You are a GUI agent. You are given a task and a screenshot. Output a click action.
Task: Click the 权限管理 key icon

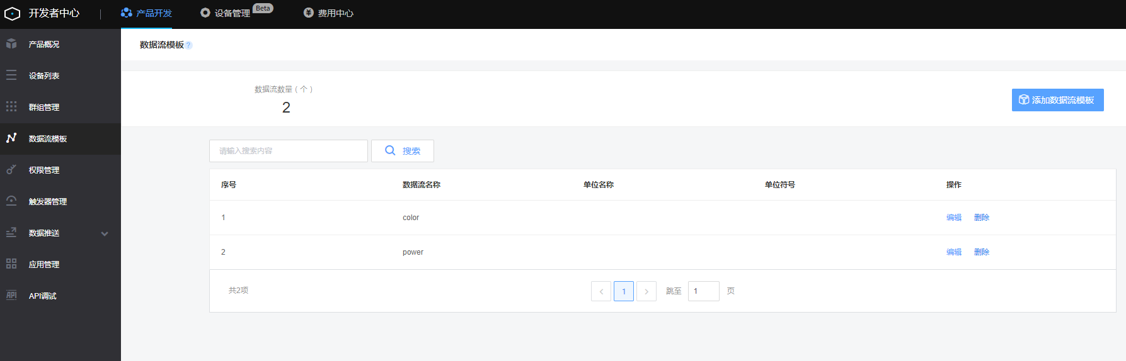(x=11, y=170)
